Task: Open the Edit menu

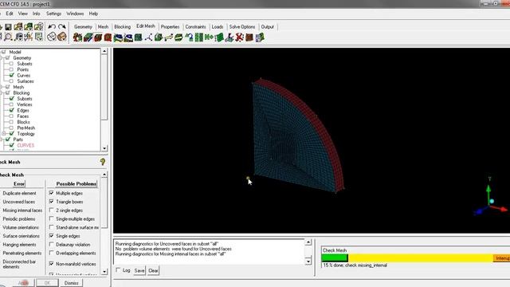Action: tap(10, 14)
